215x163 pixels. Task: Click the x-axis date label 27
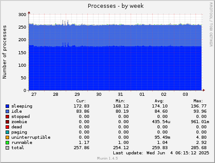34,95
